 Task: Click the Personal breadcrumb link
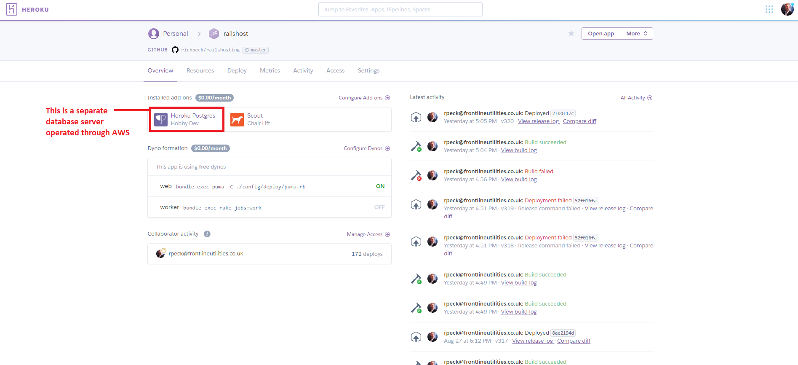click(176, 34)
